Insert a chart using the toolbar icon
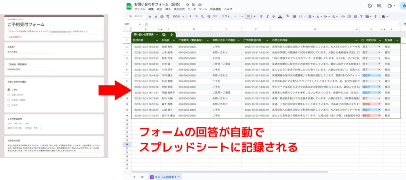 coord(355,16)
